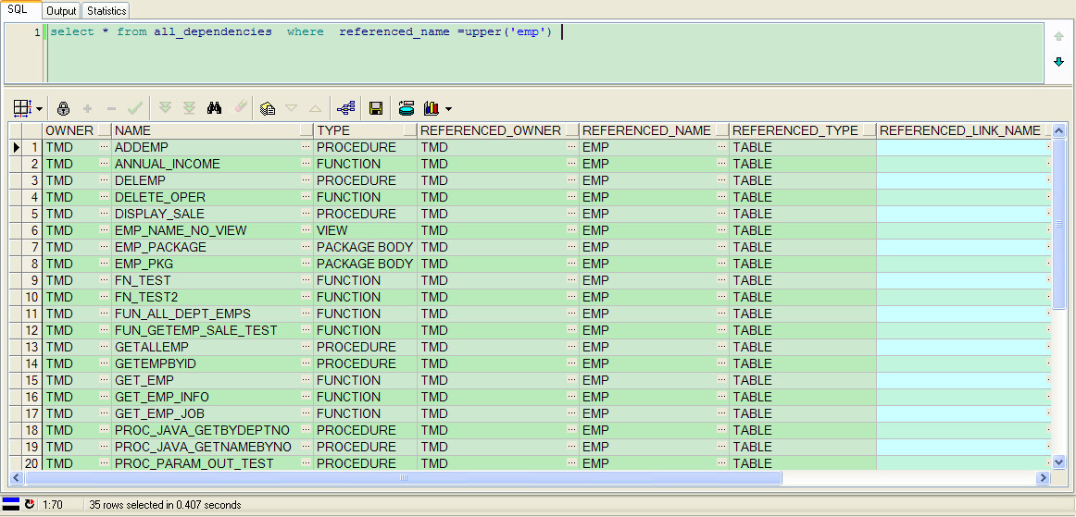This screenshot has width=1076, height=517.
Task: Click into the SQL editor text area
Action: point(542,54)
